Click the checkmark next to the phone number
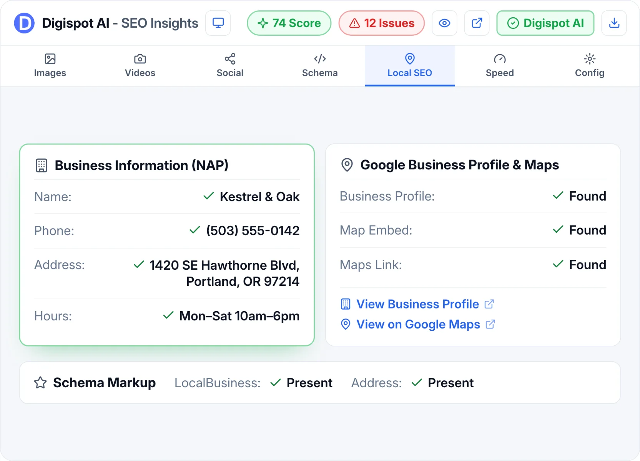 195,230
